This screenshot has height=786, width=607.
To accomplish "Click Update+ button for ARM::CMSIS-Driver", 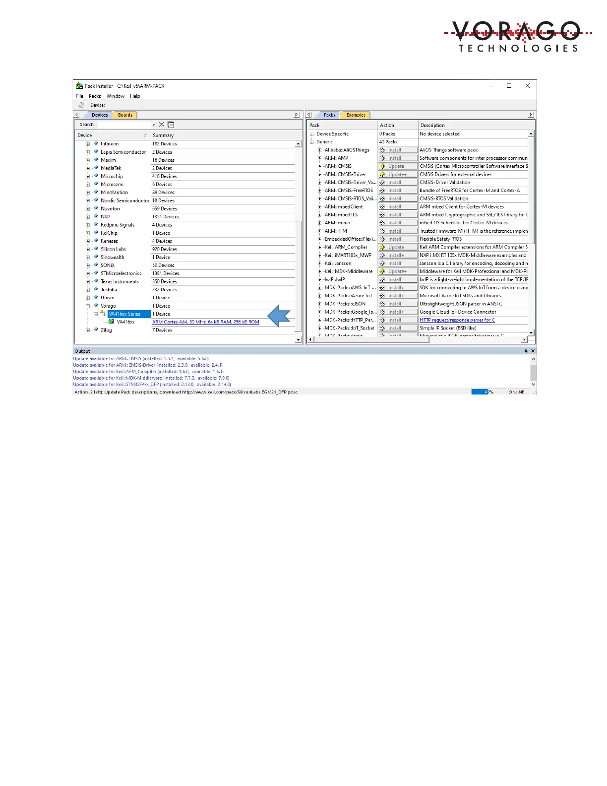I will (398, 174).
